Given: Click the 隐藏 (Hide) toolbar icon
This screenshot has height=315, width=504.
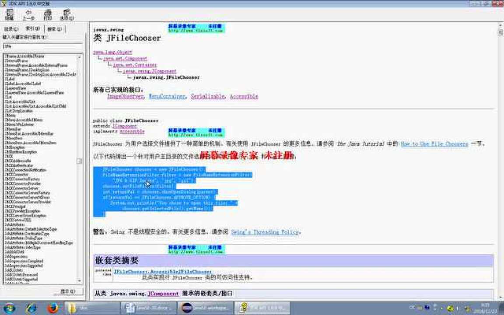Looking at the screenshot, I should pos(9,14).
